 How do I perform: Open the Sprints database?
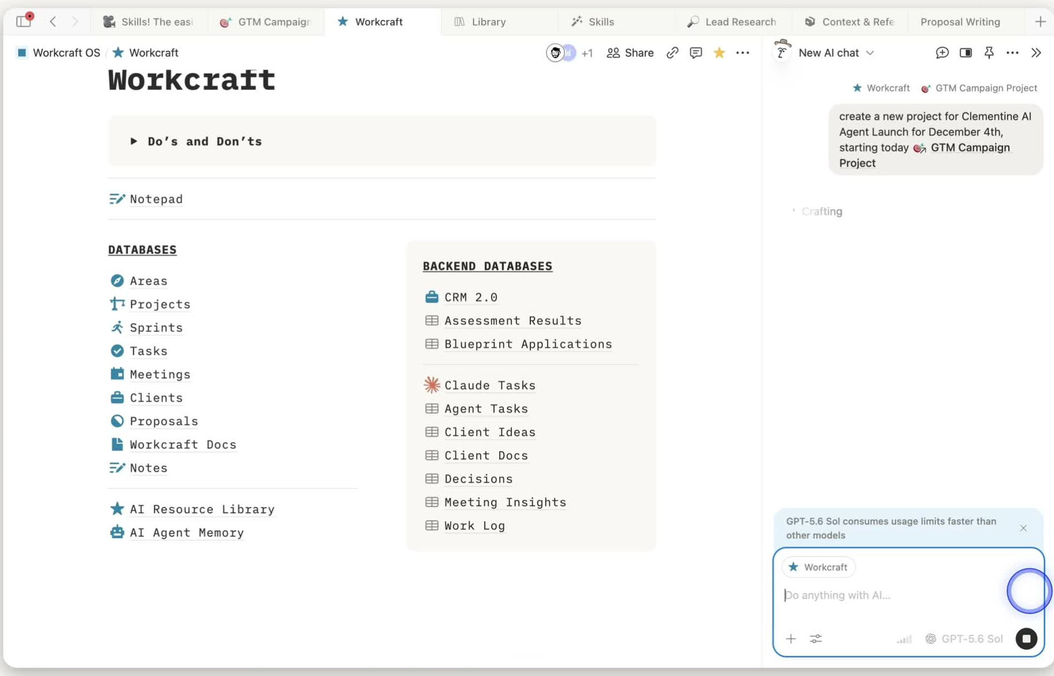click(156, 328)
